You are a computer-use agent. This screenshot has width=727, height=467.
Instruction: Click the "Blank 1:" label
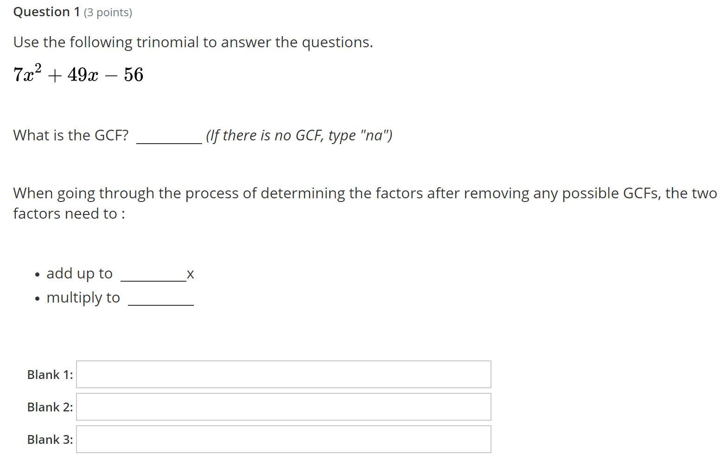pyautogui.click(x=50, y=374)
